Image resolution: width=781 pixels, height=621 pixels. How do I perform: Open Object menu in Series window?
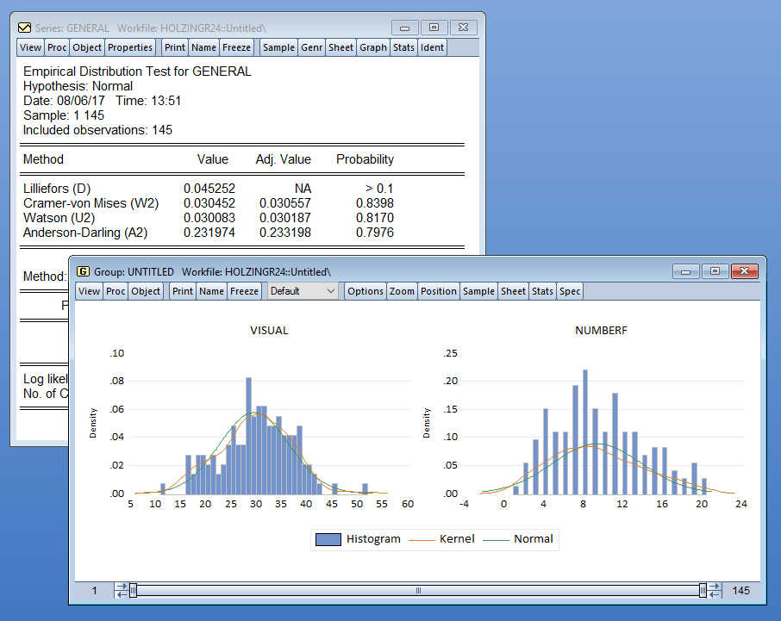(87, 47)
